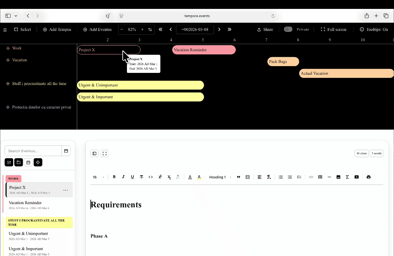
Task: Select the Pack Bags event bar
Action: [x=283, y=62]
